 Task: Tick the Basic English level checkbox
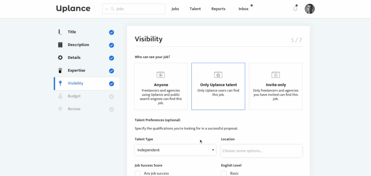click(224, 173)
